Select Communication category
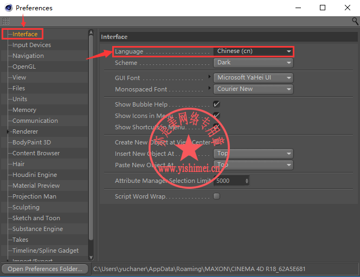 point(35,121)
